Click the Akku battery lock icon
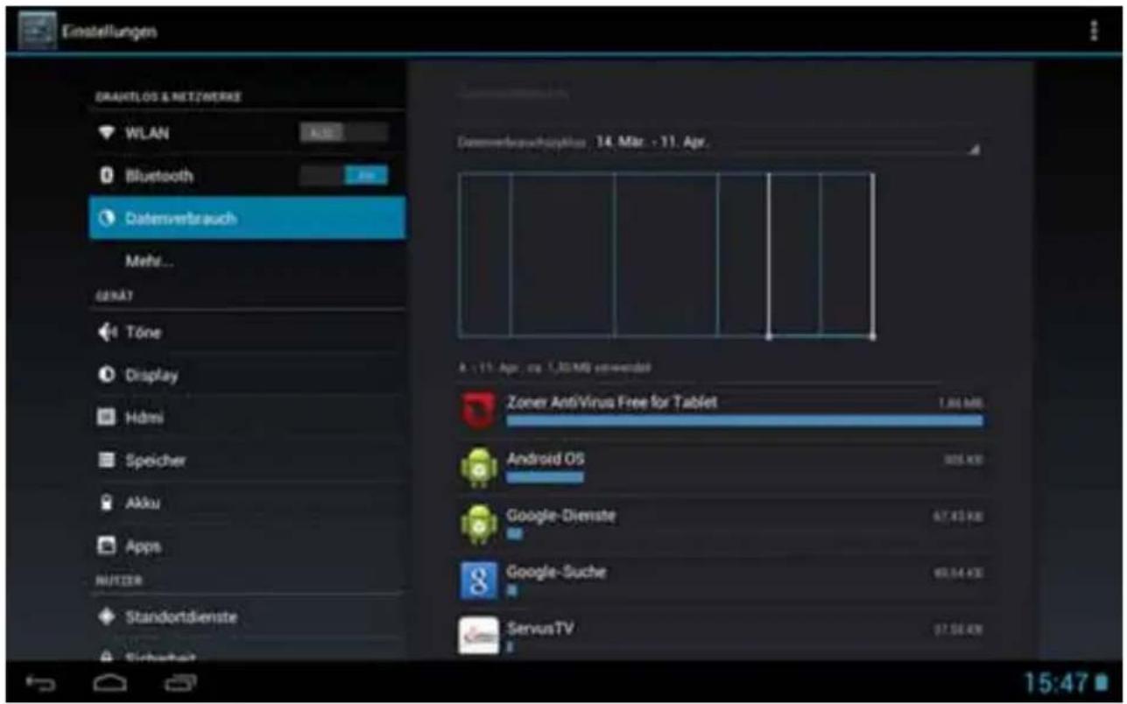The image size is (1127, 704). pos(107,503)
